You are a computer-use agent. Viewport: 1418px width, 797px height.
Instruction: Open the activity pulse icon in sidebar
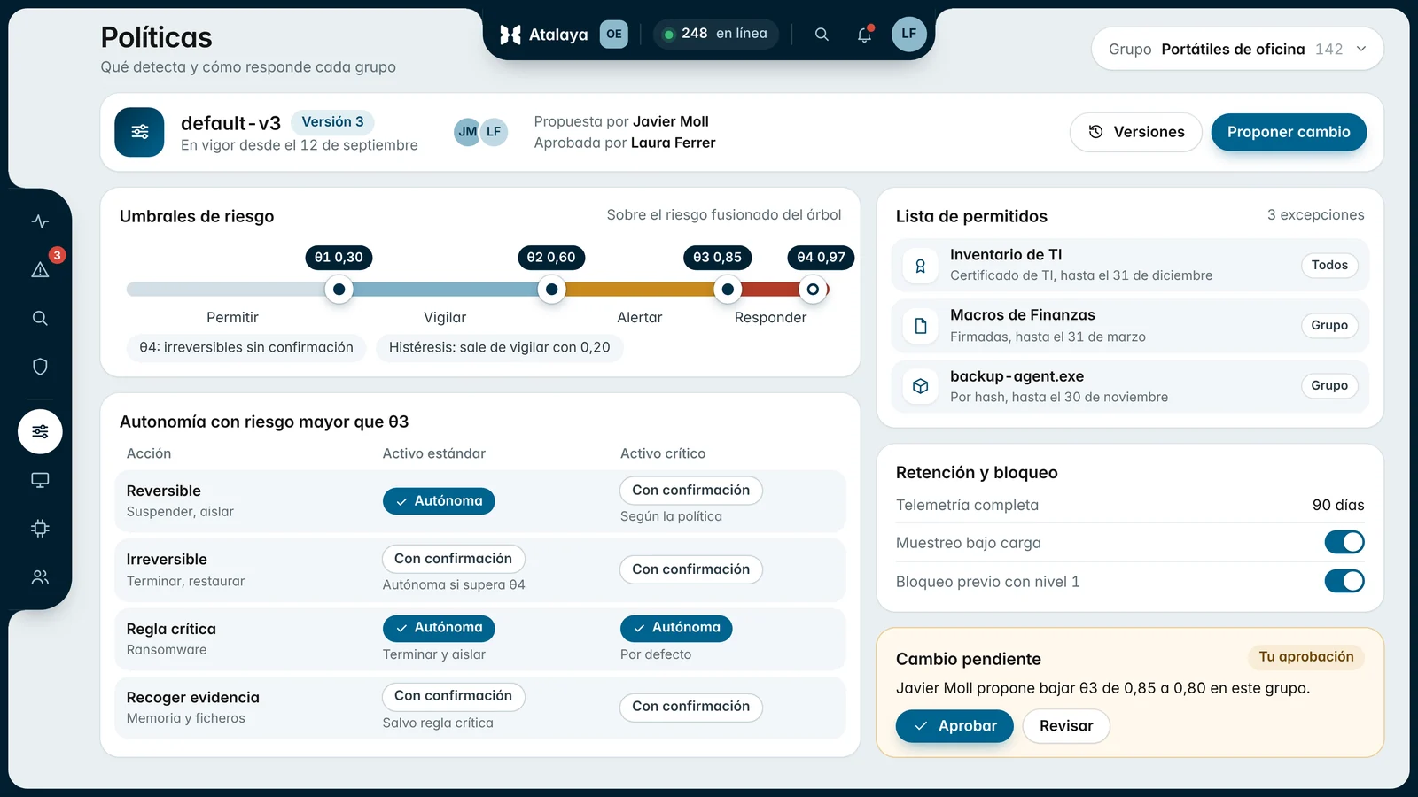[x=40, y=221]
